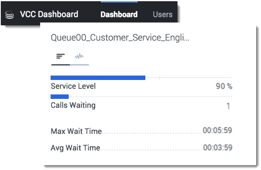The image size is (261, 170).
Task: Click the threshold tick on Service Level bar
Action: tap(159, 77)
